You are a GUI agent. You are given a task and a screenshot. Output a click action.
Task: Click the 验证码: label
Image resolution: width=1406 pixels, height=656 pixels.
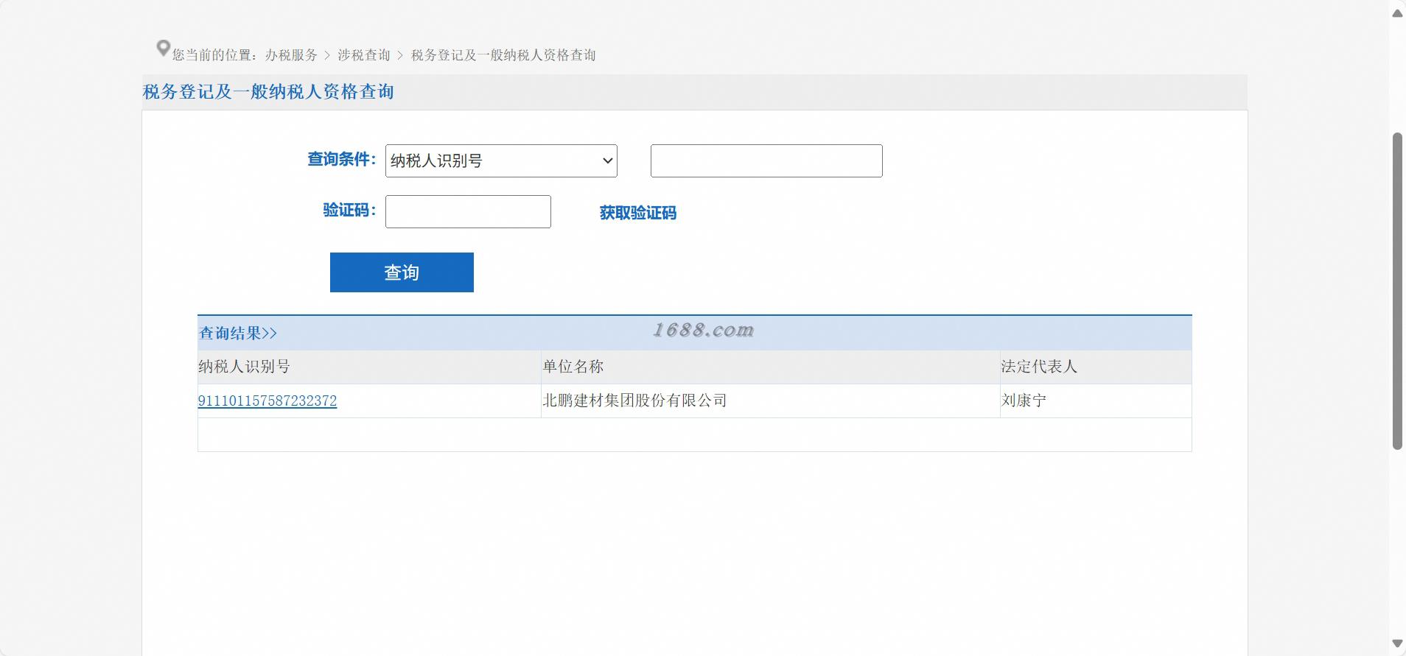[x=349, y=210]
